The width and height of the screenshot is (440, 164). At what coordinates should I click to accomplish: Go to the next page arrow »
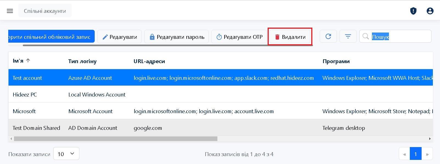[x=427, y=154]
